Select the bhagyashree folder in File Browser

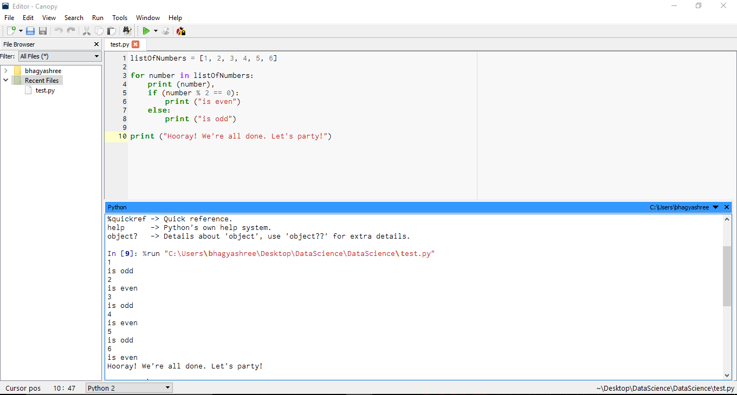(x=43, y=71)
